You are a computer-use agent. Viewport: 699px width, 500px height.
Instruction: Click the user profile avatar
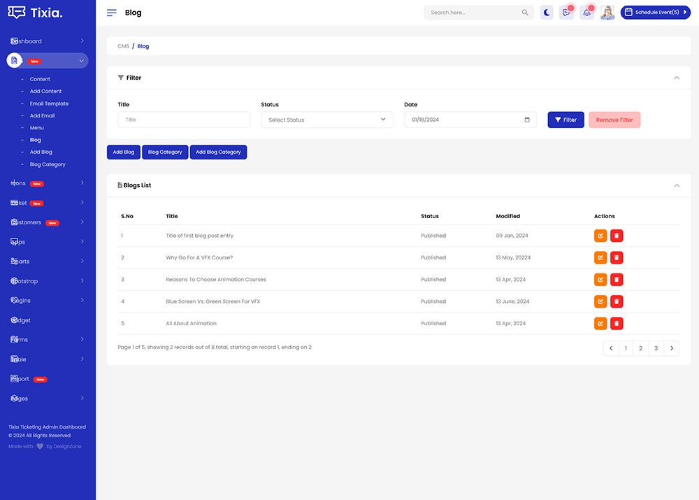607,13
